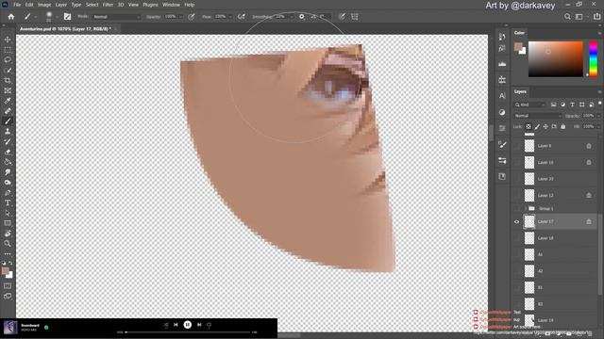Open the brush settings panel toggle
The width and height of the screenshot is (604, 339).
pos(67,17)
